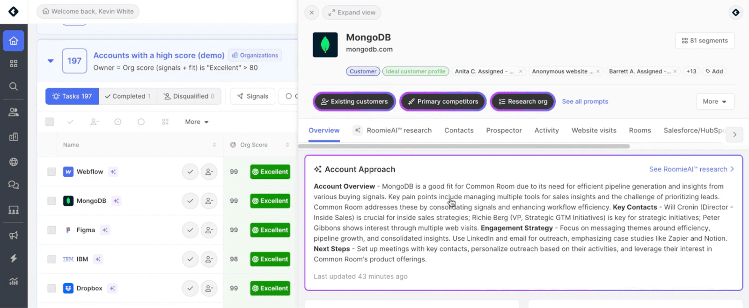Mark Webflow task as complete checkmark

tap(190, 172)
